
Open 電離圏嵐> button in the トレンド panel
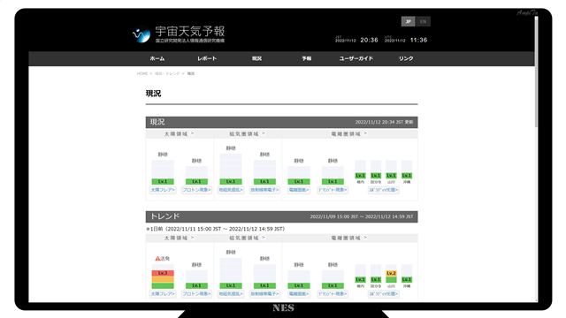[299, 294]
